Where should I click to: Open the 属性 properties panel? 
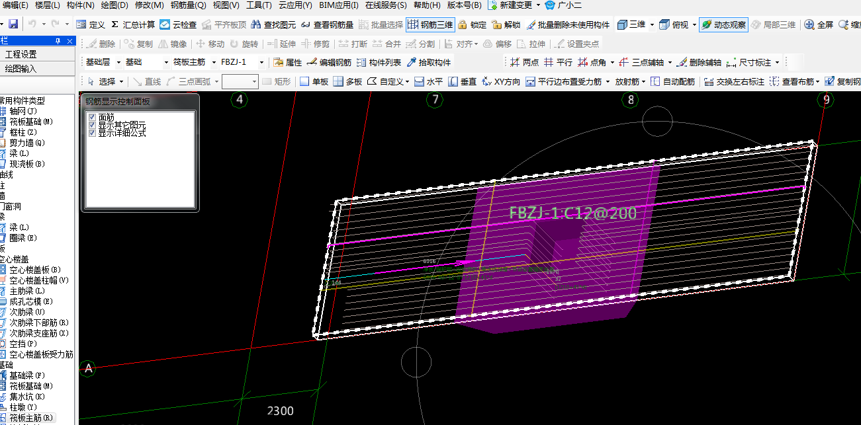(x=287, y=62)
